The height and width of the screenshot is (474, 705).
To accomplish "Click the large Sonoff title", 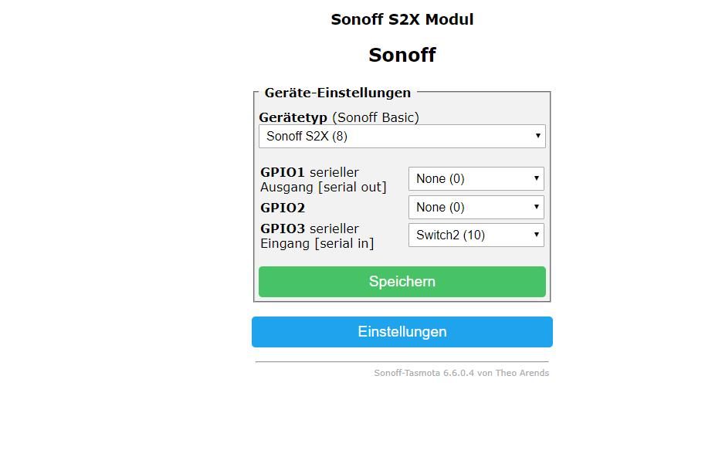I will pyautogui.click(x=402, y=55).
